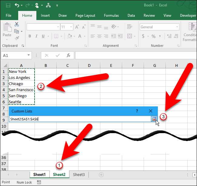Switch to the Data tab
The image size is (197, 186).
tap(131, 15)
